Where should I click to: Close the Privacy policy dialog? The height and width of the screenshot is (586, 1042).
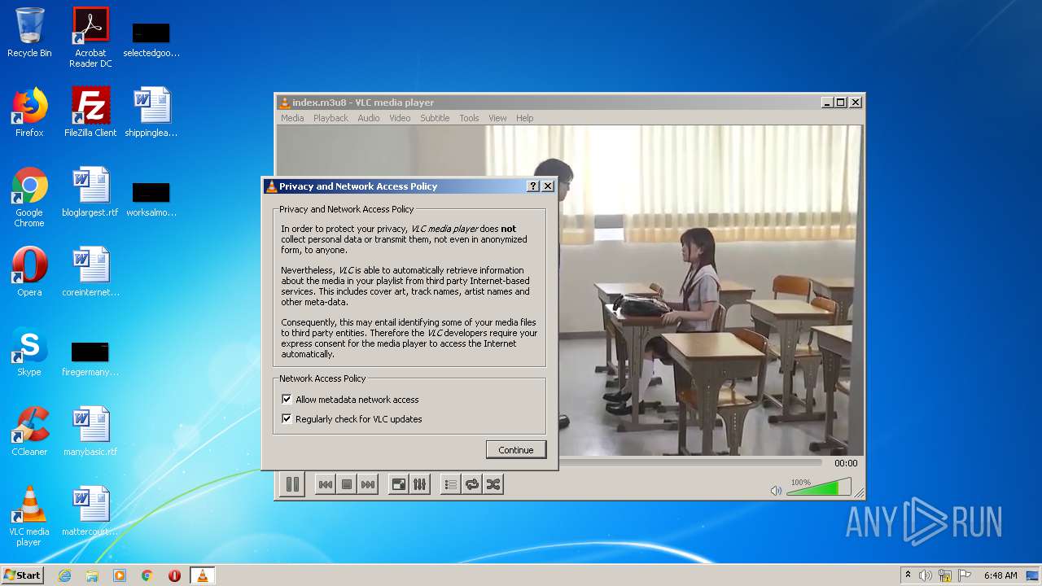click(548, 186)
